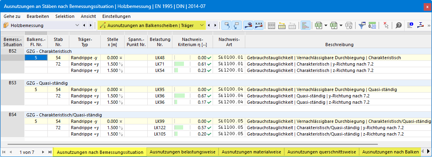432x157 pixels.
Task: Switch to Ausnutzungen materialweise tab
Action: point(252,152)
